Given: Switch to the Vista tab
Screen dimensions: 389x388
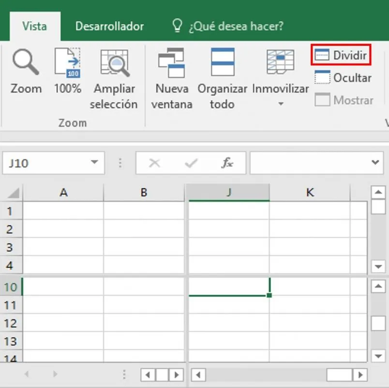Looking at the screenshot, I should click(35, 26).
